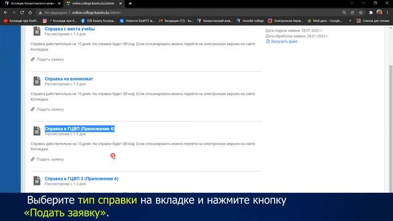Open the zoom magnifier icon in address bar
This screenshot has width=393, height=221.
pyautogui.click(x=344, y=12)
